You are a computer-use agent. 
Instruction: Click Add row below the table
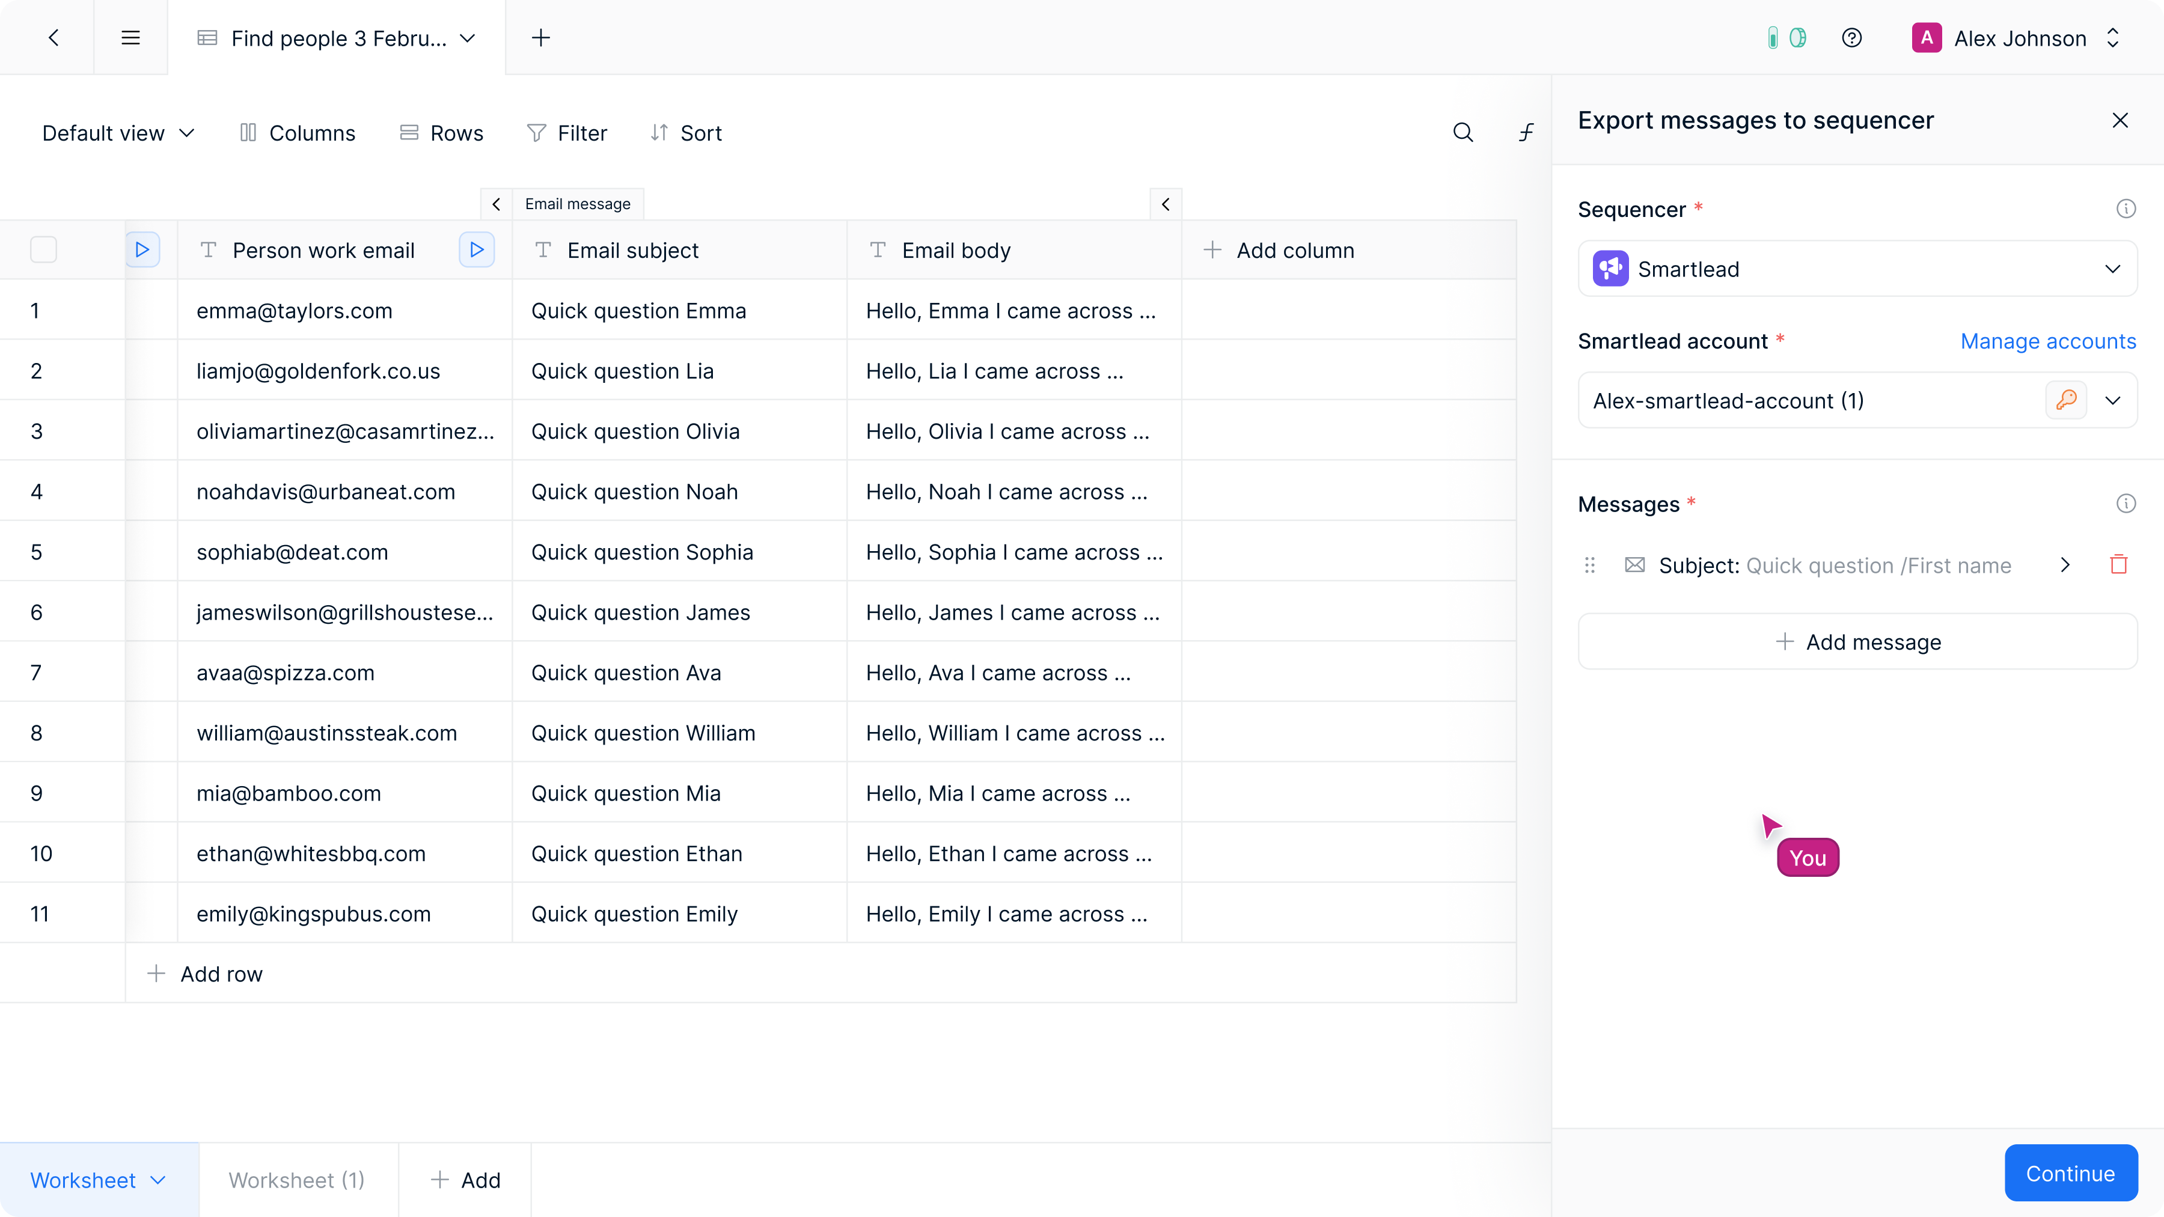[x=204, y=974]
